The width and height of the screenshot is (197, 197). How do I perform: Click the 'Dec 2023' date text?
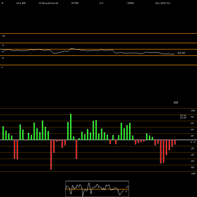click(x=161, y=3)
